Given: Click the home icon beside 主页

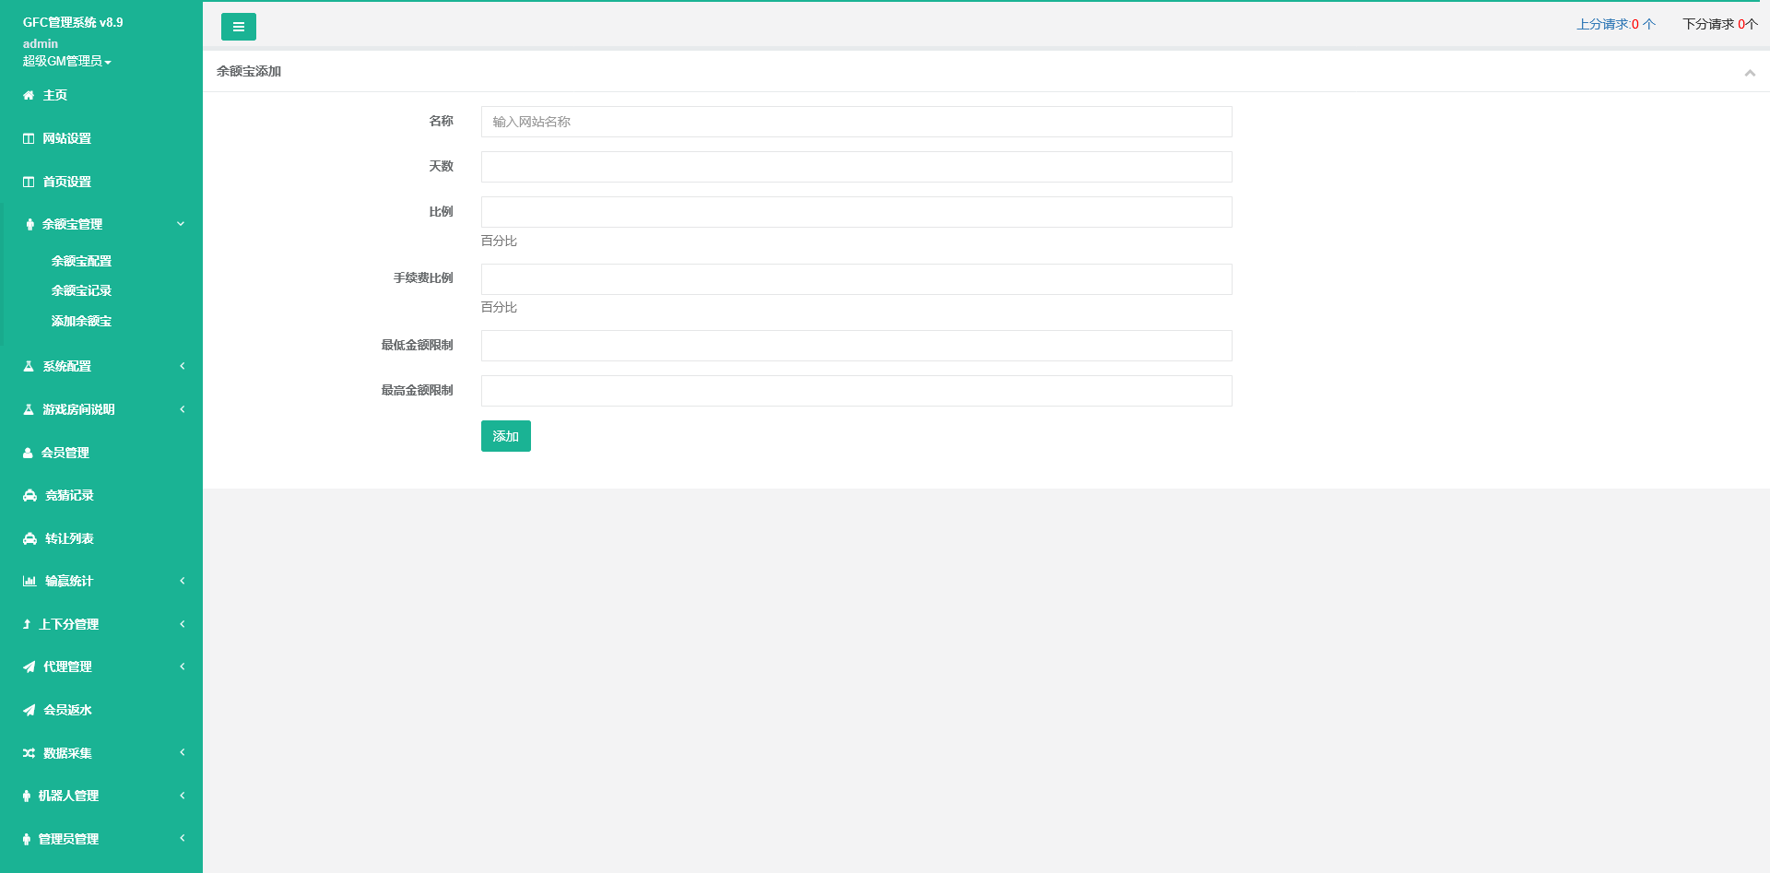Looking at the screenshot, I should click(x=29, y=95).
